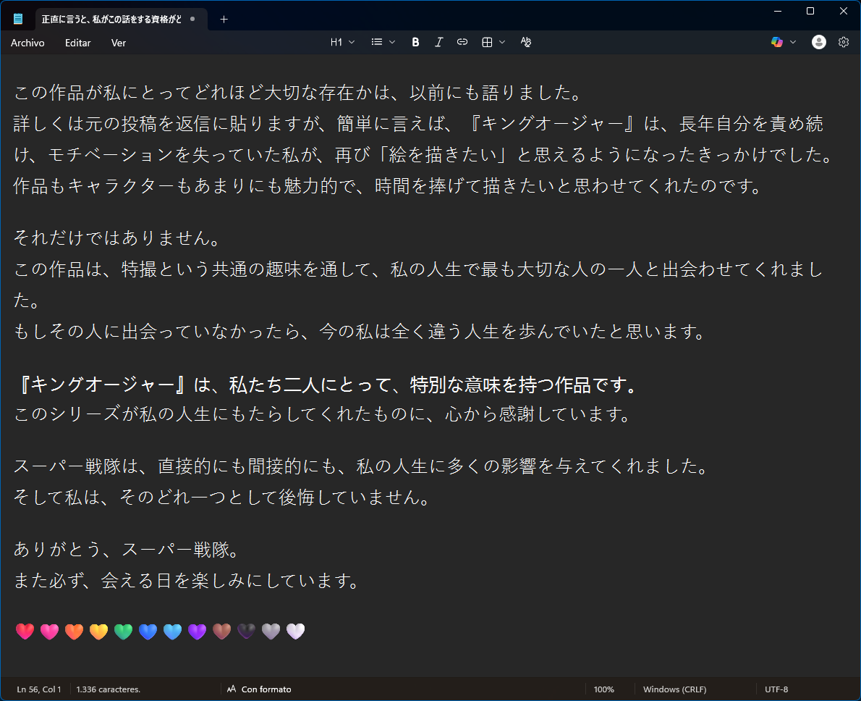Expand the table options chevron
The width and height of the screenshot is (861, 701).
[x=503, y=41]
